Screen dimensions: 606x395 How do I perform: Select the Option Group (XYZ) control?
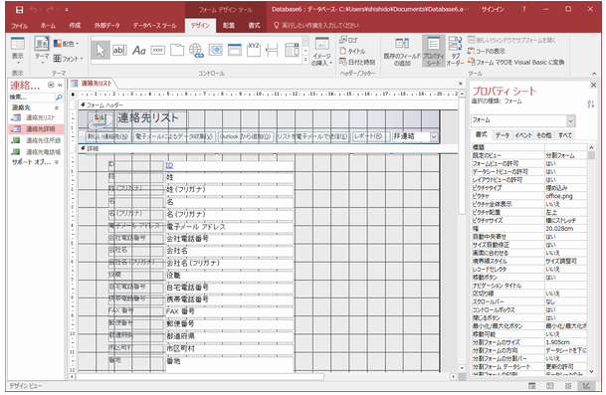click(254, 50)
